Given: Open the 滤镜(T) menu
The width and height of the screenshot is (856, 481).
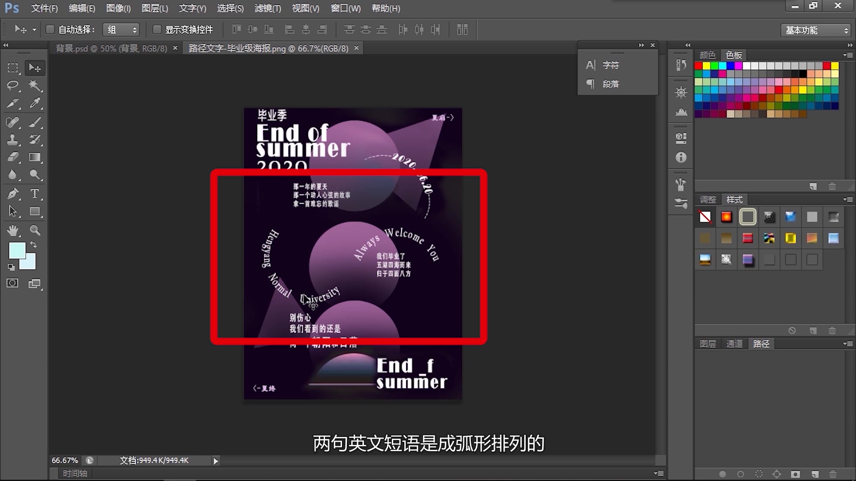Looking at the screenshot, I should pos(267,8).
